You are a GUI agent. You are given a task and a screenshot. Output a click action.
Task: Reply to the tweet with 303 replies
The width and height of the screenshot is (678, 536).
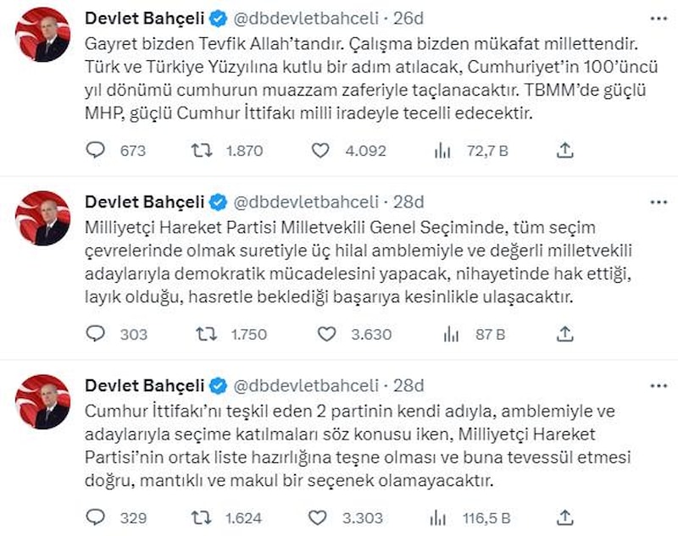97,334
